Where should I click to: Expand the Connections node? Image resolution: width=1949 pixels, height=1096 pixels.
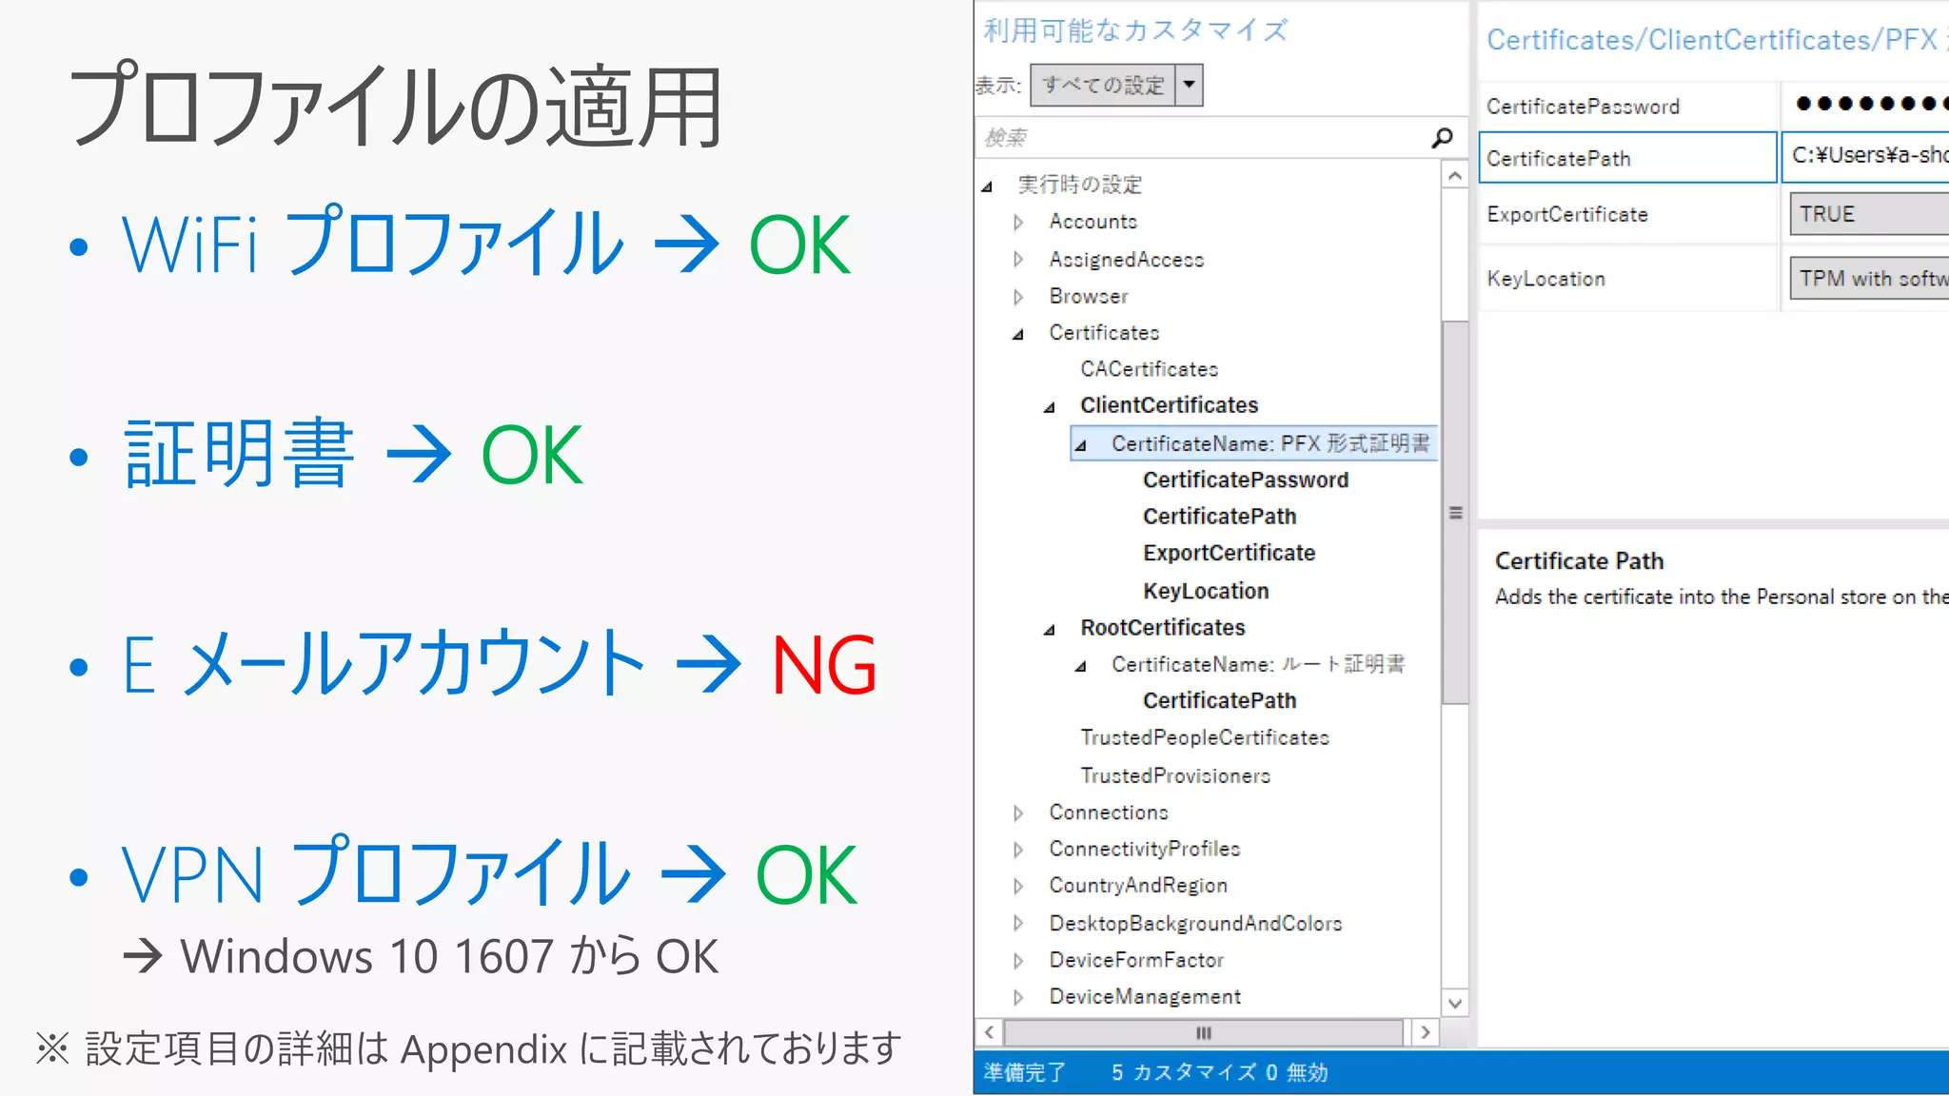coord(1018,812)
